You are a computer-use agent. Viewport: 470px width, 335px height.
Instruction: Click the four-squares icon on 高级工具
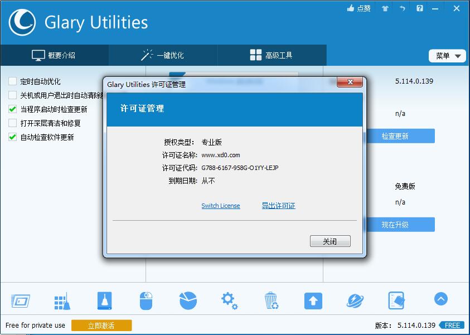coord(256,55)
